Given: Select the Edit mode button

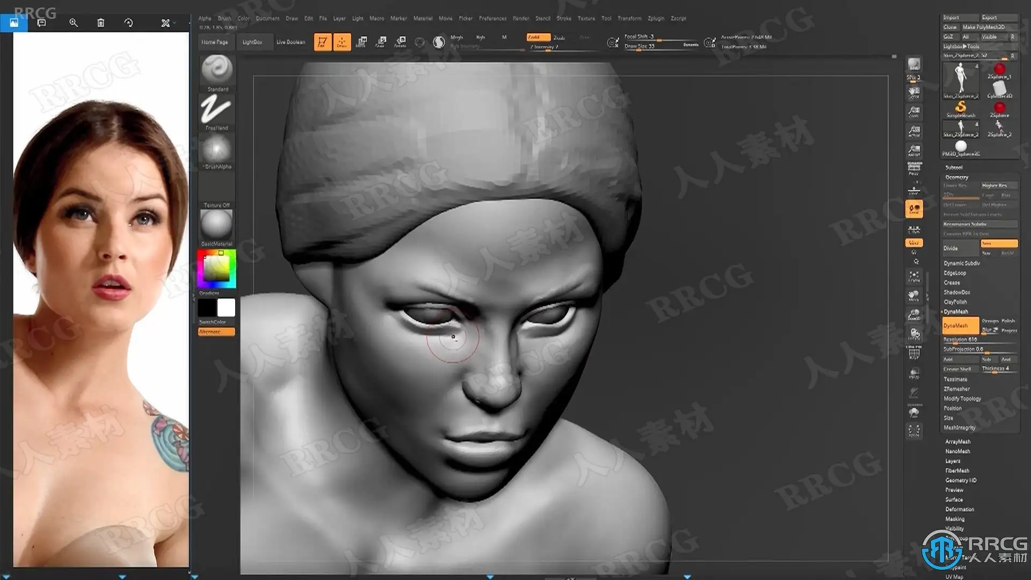Looking at the screenshot, I should click(x=322, y=42).
